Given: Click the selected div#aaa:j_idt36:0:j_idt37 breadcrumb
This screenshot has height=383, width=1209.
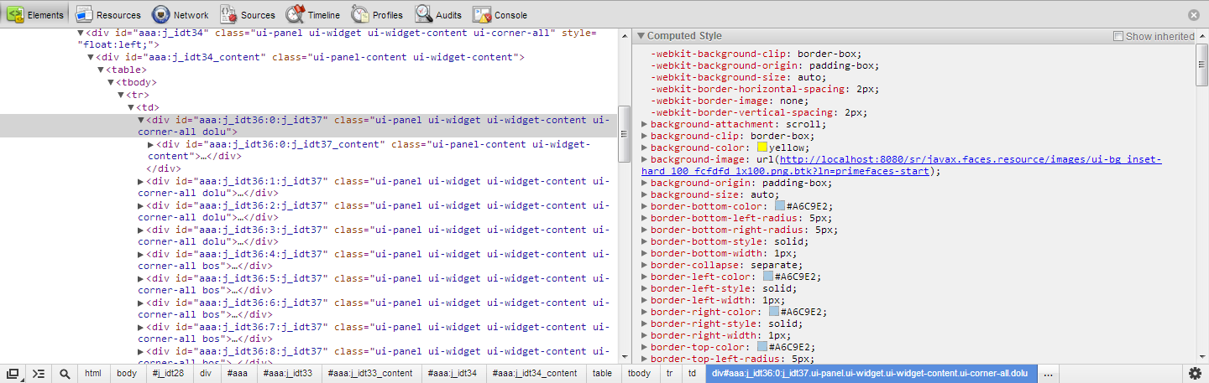Looking at the screenshot, I should click(x=870, y=374).
